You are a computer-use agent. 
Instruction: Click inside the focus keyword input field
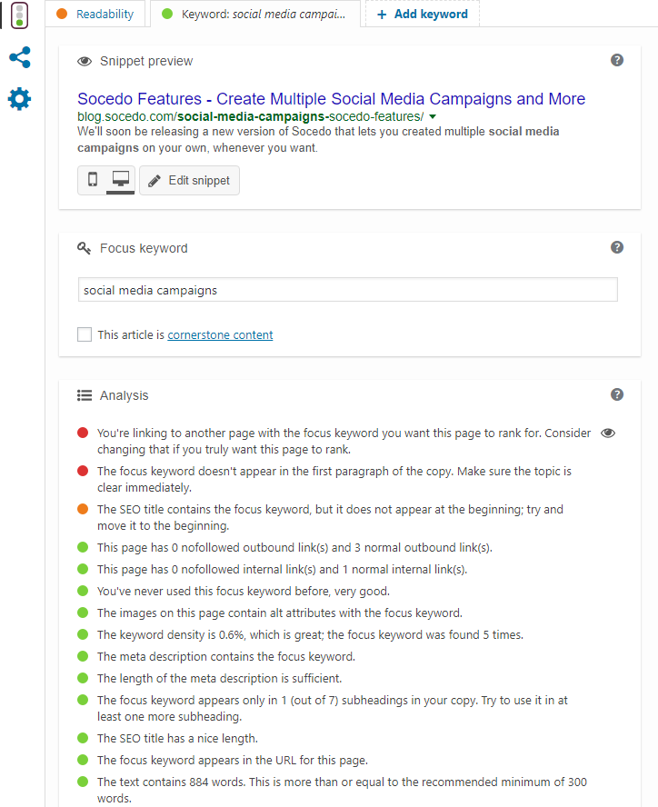click(x=347, y=290)
